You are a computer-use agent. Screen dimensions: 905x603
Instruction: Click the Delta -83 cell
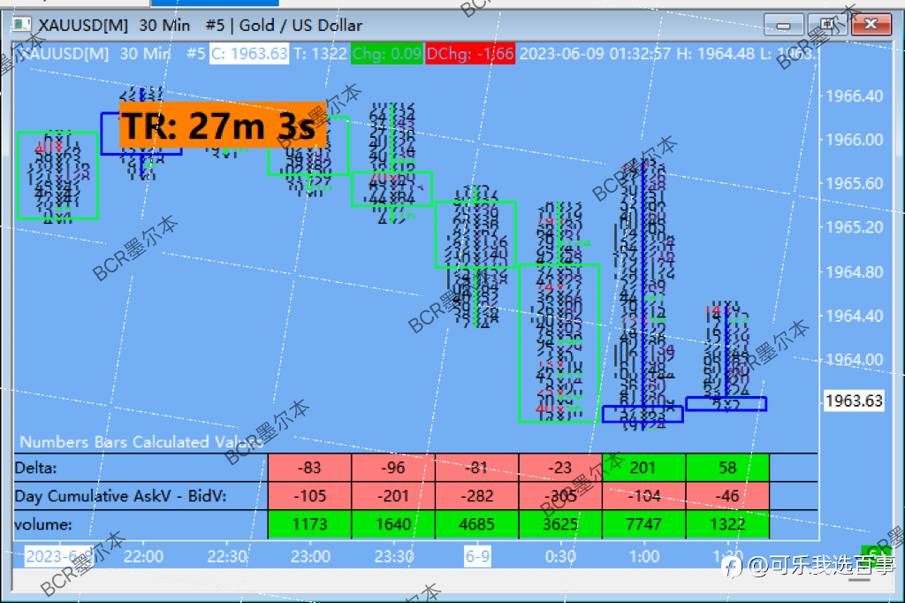coord(309,467)
